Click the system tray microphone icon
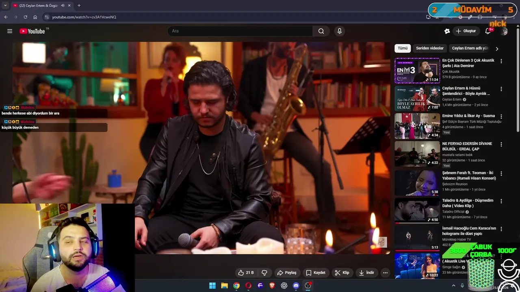Screen dimensions: 520x292 pos(462,286)
